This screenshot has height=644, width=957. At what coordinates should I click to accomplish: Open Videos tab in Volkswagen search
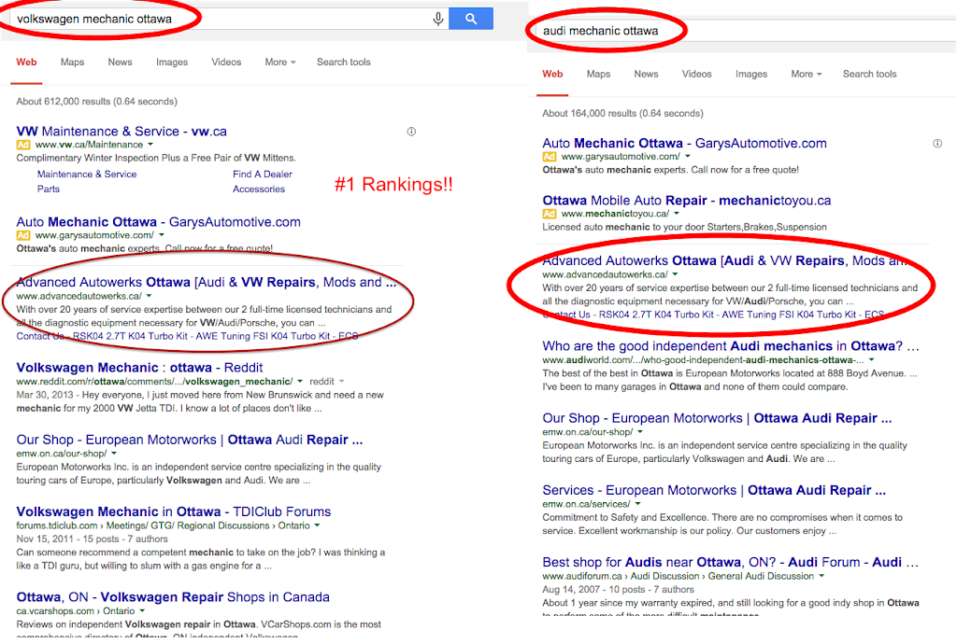click(x=226, y=63)
